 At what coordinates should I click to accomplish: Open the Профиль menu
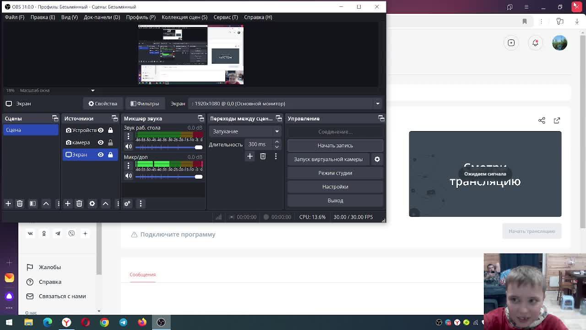[141, 17]
